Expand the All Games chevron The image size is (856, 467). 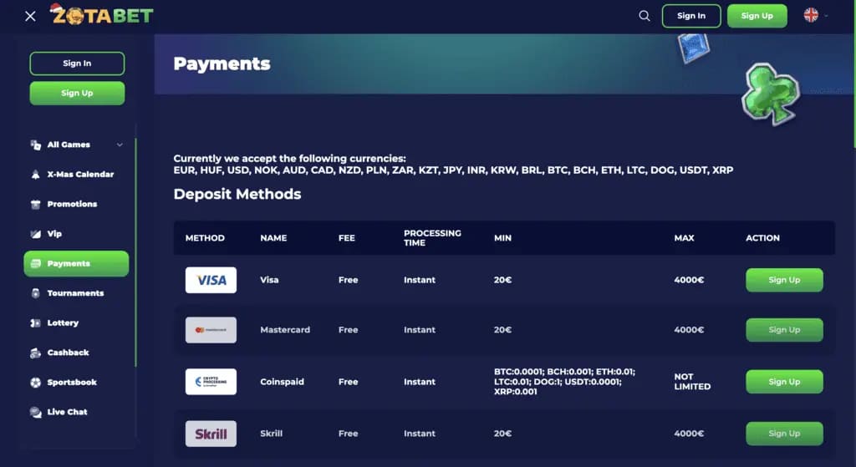coord(120,145)
